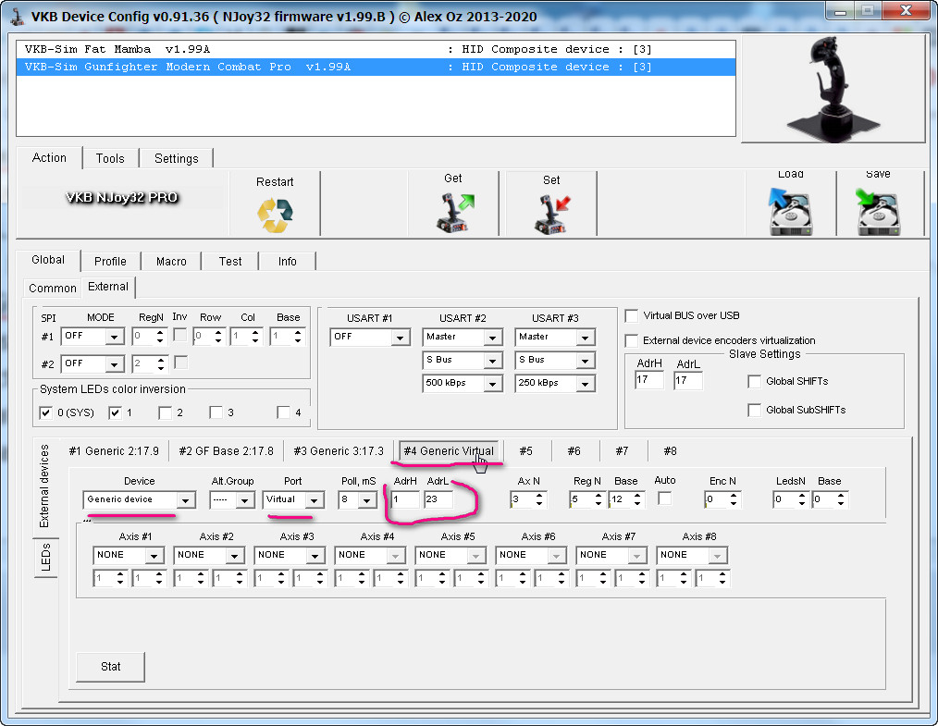Click the Restart recycle-arrows icon
938x726 pixels.
[275, 215]
